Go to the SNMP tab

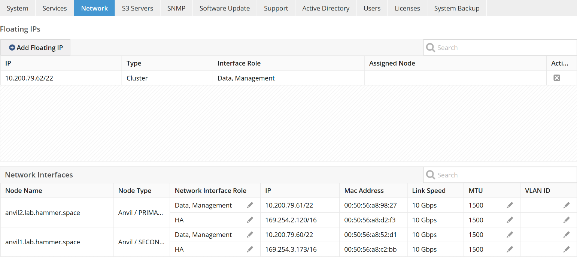point(176,8)
